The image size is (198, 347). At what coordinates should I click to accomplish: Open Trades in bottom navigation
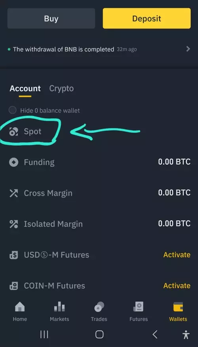(x=99, y=311)
